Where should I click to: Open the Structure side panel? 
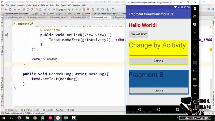click(x=2, y=37)
